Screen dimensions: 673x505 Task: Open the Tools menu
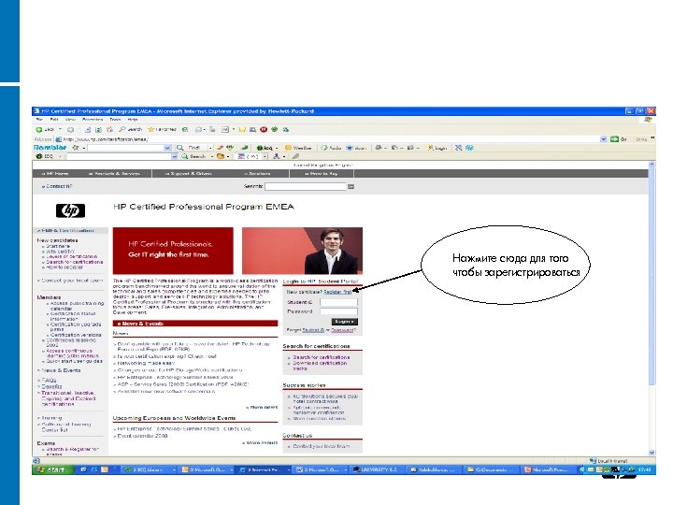pyautogui.click(x=115, y=120)
